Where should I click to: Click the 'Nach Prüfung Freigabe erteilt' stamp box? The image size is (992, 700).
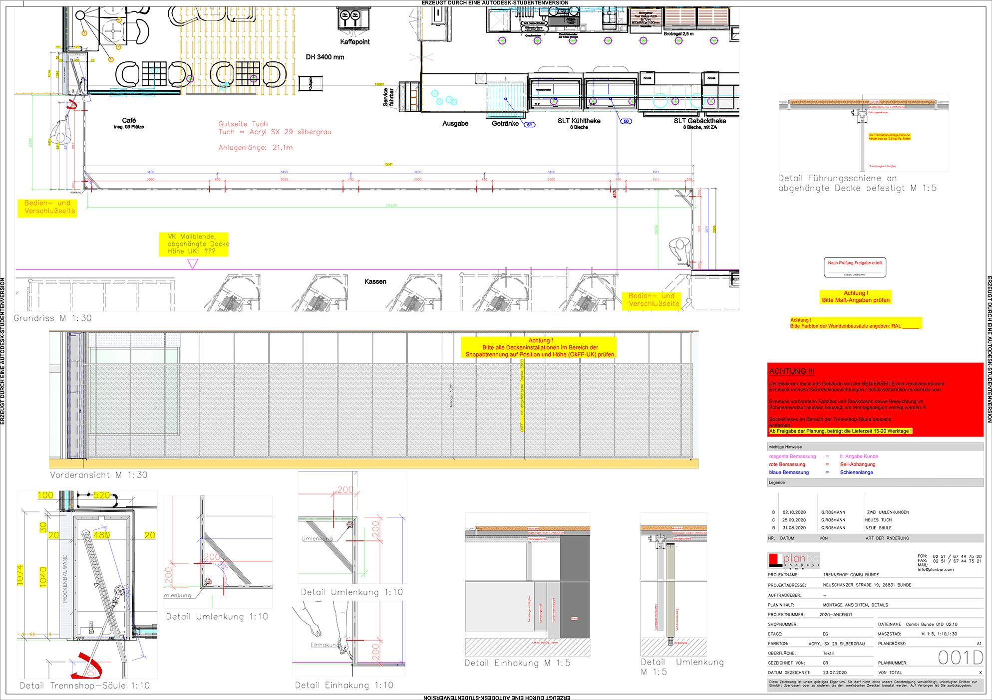click(x=855, y=267)
